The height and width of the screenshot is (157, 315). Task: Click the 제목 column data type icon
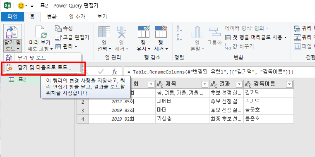point(160,85)
